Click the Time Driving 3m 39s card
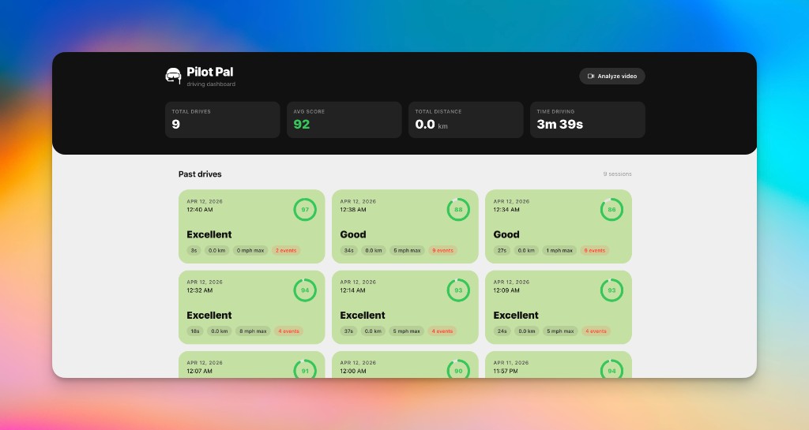The width and height of the screenshot is (809, 430). coord(588,119)
